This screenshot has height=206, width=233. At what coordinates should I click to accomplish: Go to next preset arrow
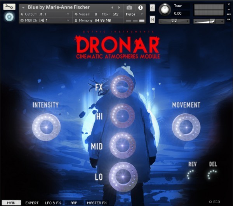(119, 7)
